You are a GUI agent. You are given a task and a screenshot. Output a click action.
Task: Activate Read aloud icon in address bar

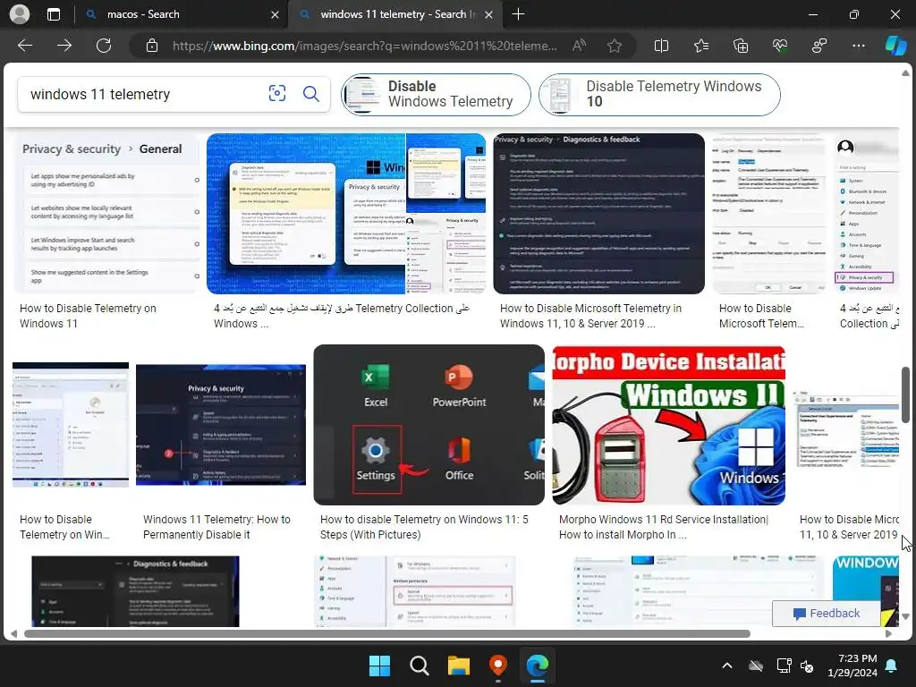[x=579, y=46]
